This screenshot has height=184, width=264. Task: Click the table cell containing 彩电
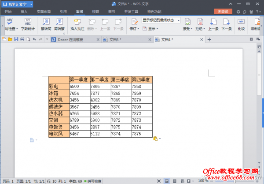(59, 86)
